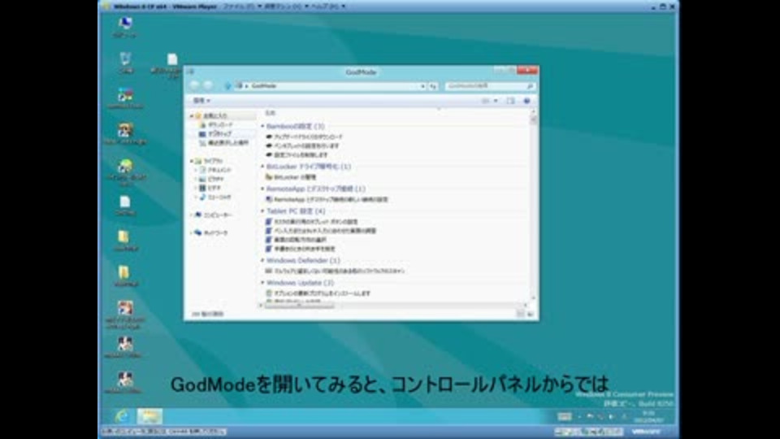Open the File menu in VMware Player
This screenshot has width=780, height=439.
click(242, 7)
